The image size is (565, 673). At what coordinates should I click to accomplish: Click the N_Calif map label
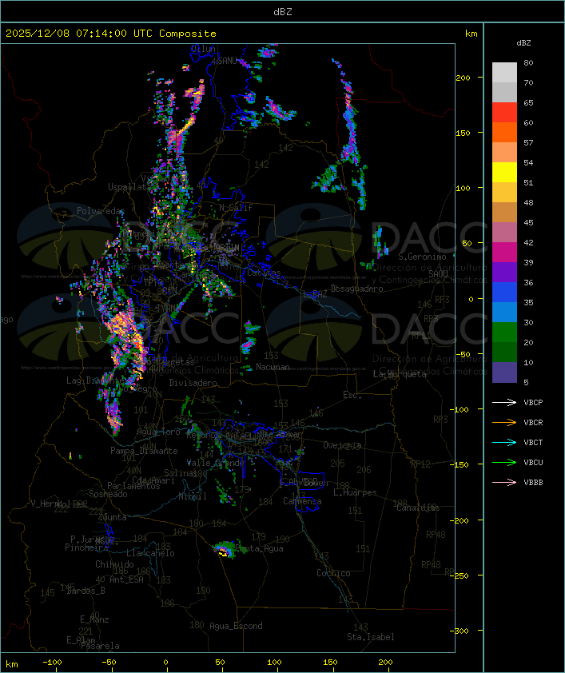pos(236,208)
